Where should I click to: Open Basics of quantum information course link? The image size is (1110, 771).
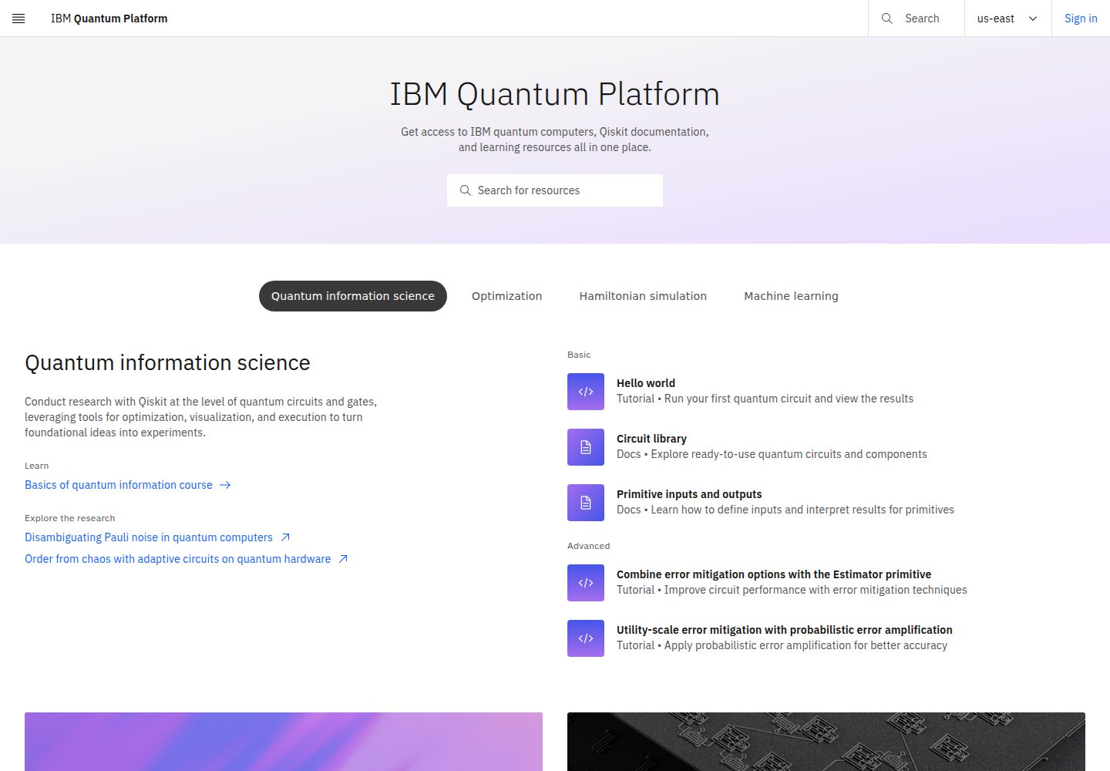119,485
